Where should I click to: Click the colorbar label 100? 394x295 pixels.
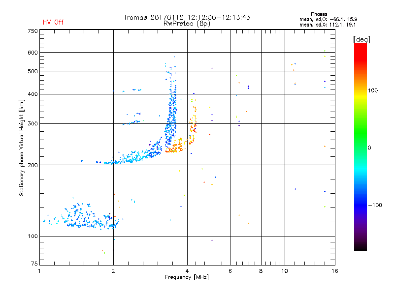tap(373, 90)
